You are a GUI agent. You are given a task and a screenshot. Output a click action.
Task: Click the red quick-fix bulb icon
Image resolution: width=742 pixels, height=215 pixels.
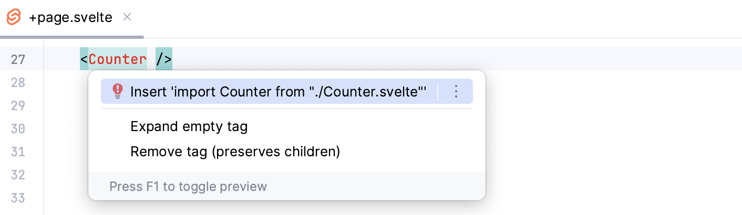(x=118, y=92)
